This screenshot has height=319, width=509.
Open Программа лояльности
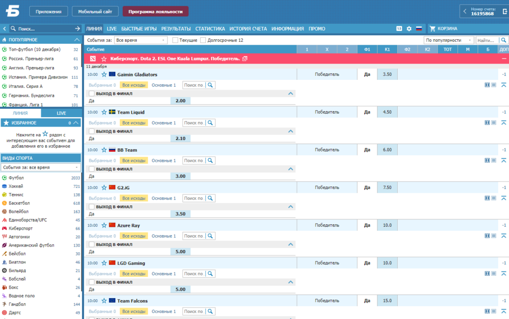click(156, 11)
